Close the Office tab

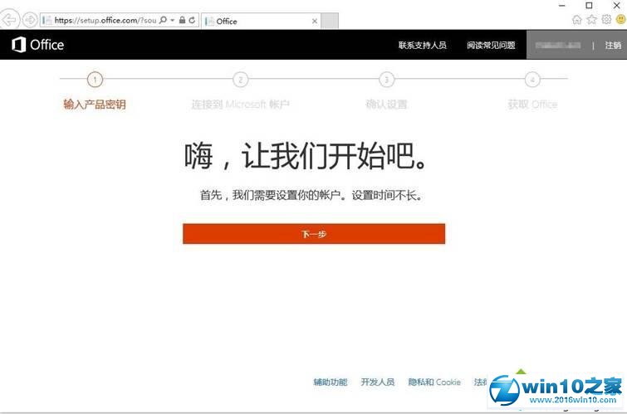[314, 21]
